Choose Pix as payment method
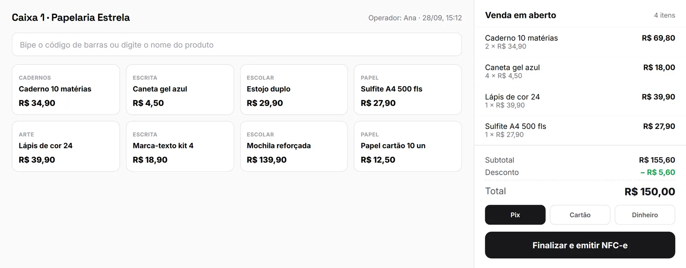The width and height of the screenshot is (686, 268). [515, 215]
